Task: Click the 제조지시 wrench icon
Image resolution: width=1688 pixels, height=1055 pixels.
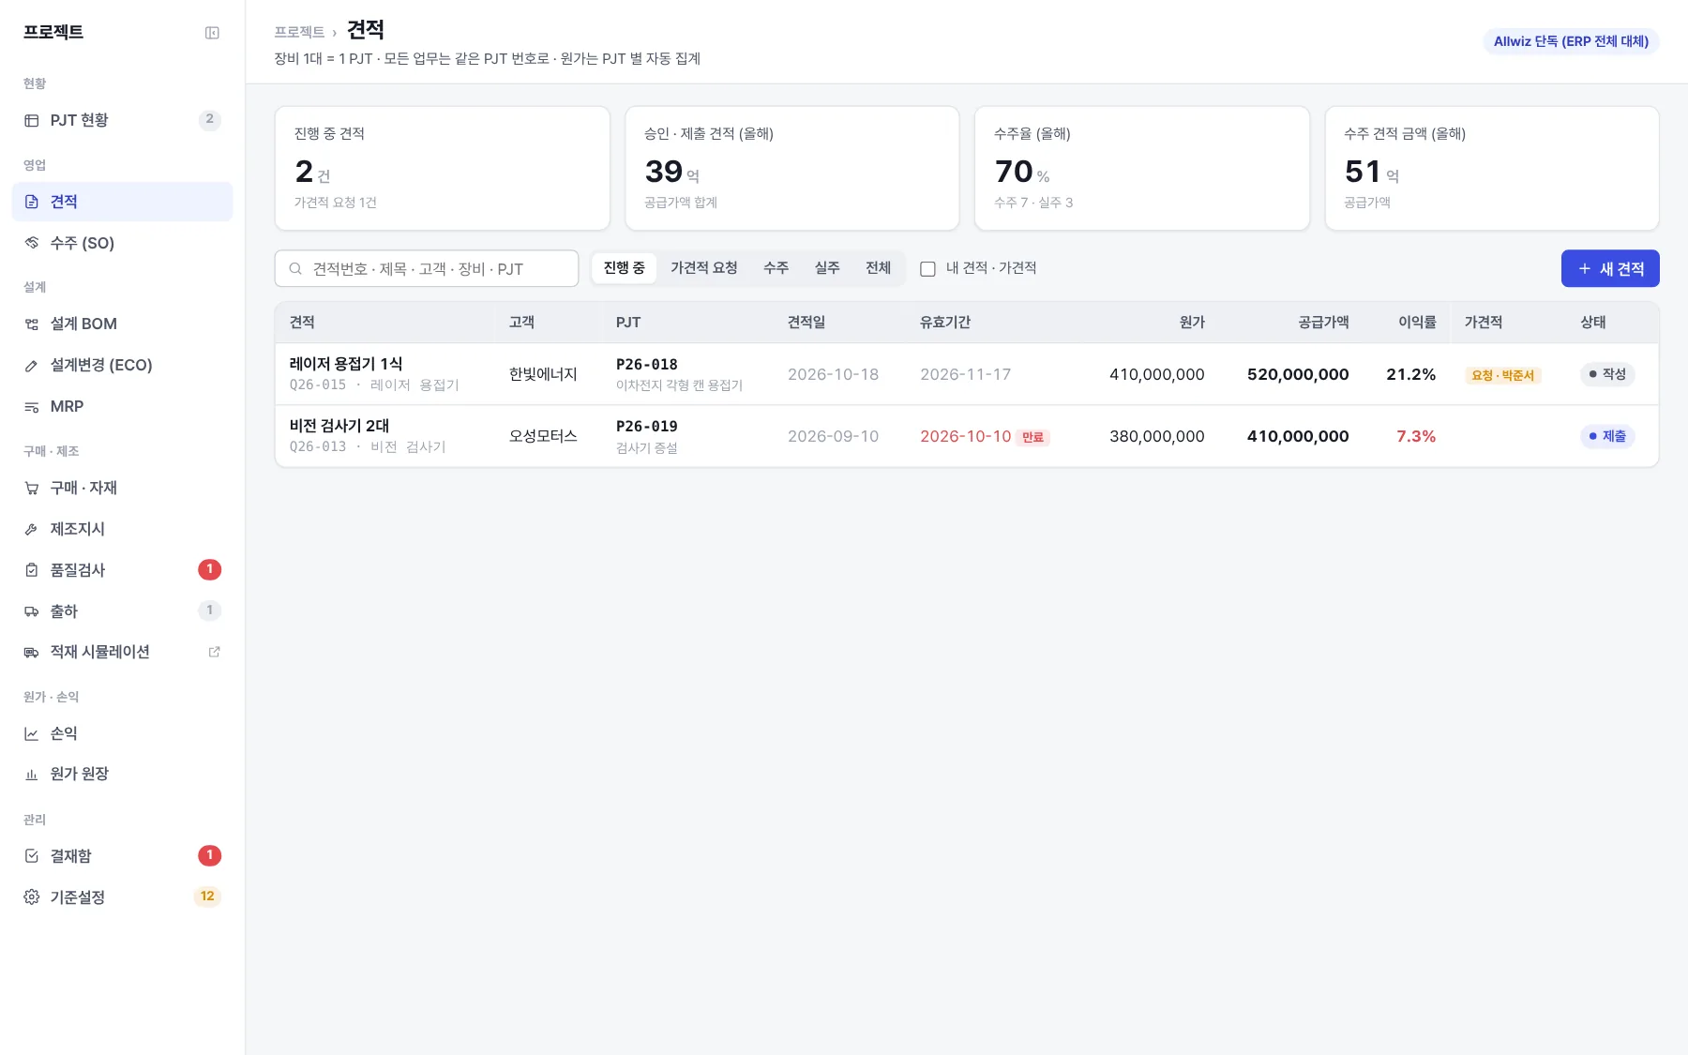Action: click(x=31, y=529)
